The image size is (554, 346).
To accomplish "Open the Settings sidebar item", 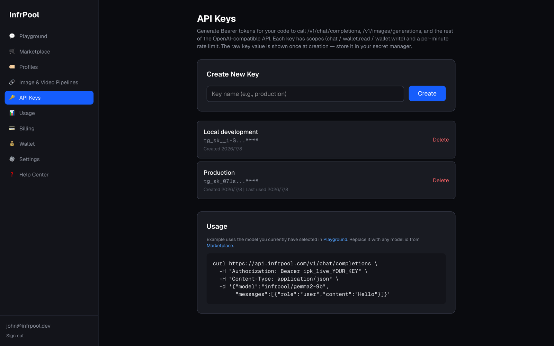I will 49,159.
